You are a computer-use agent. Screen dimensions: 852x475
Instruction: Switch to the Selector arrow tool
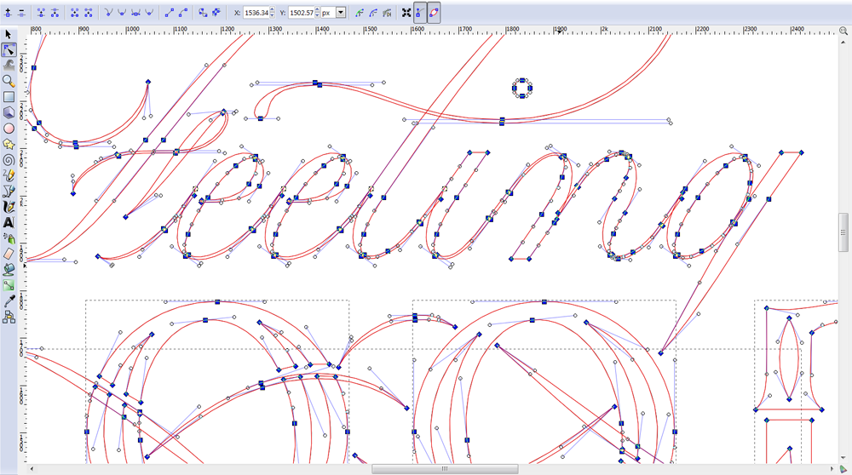pyautogui.click(x=9, y=34)
